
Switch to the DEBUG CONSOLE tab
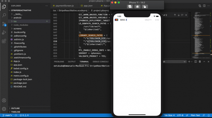click(100, 62)
